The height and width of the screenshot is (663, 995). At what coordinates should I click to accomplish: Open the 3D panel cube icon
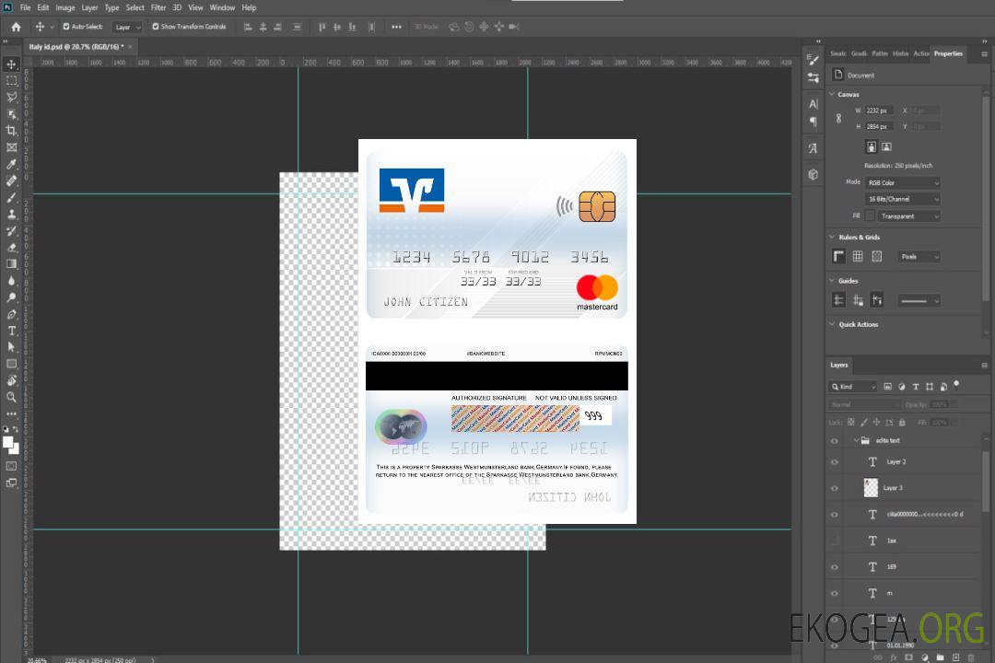(814, 174)
